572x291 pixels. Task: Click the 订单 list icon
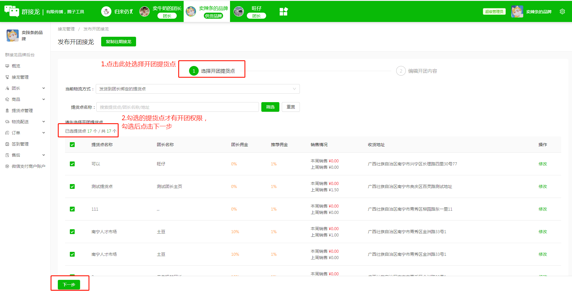(7, 133)
